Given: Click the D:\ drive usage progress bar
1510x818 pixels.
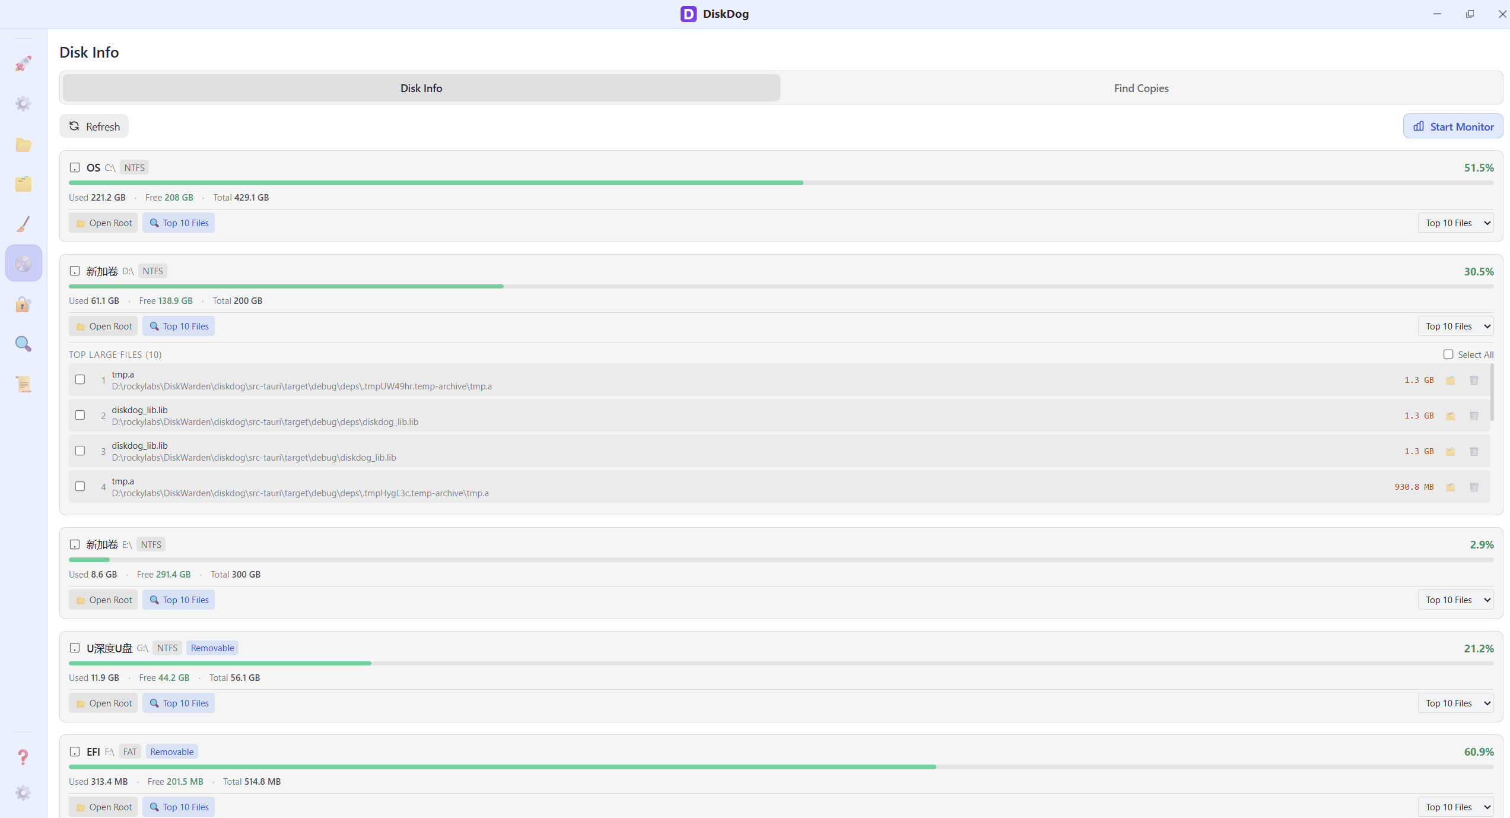Looking at the screenshot, I should click(x=781, y=286).
